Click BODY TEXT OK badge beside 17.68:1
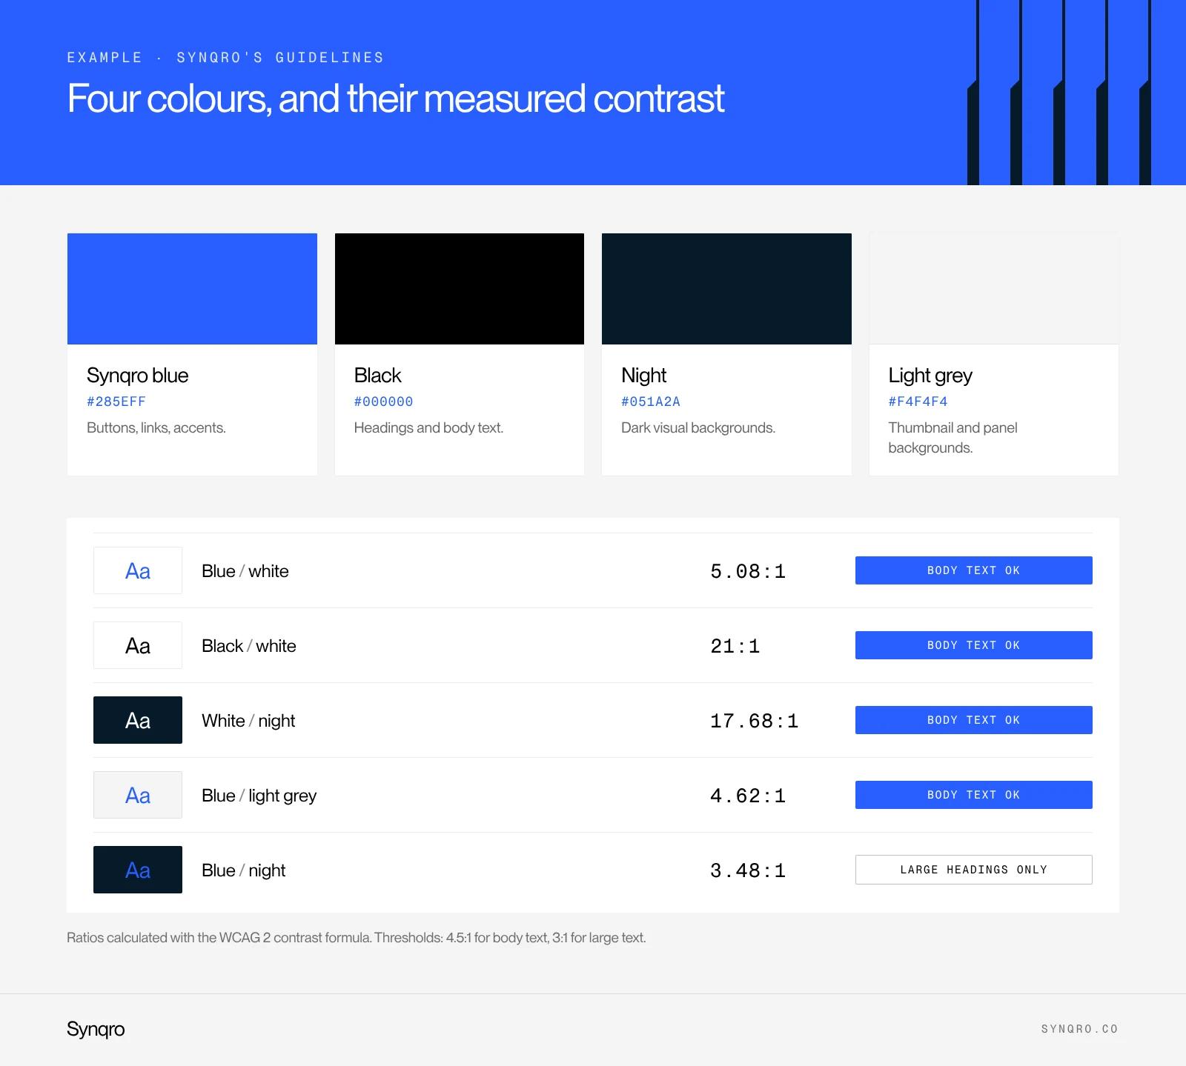The image size is (1186, 1066). [x=974, y=720]
